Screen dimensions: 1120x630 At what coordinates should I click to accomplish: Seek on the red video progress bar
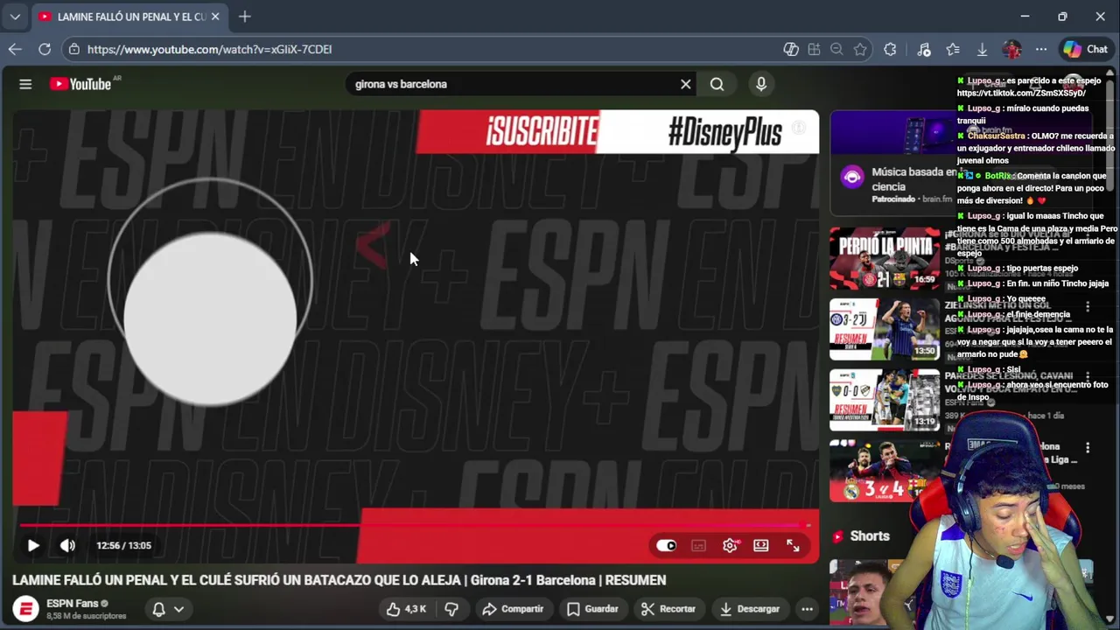click(416, 525)
